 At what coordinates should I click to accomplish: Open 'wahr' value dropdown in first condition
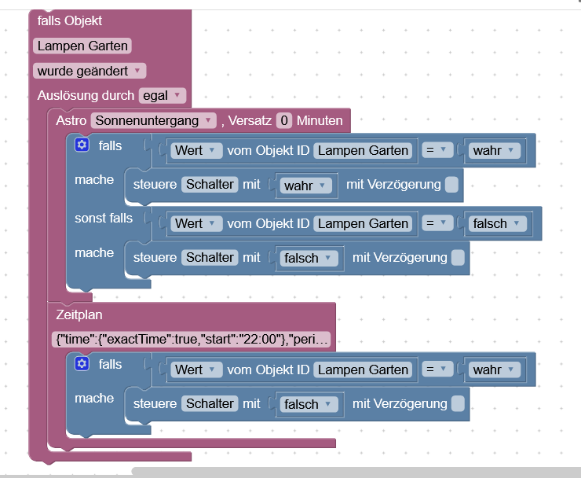[495, 151]
